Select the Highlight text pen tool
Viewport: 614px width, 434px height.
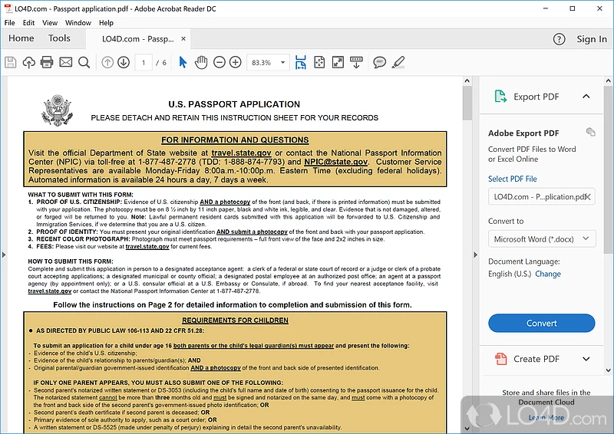398,62
